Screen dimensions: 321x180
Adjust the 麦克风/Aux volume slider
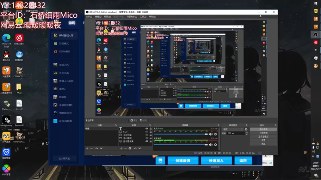point(181,134)
